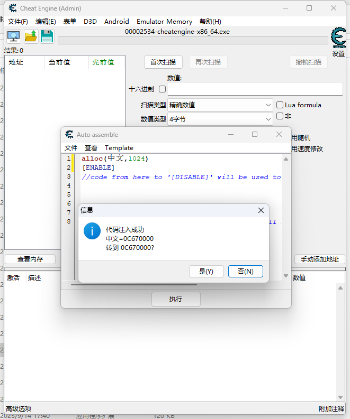Open the Emulator Memory menu

[165, 21]
